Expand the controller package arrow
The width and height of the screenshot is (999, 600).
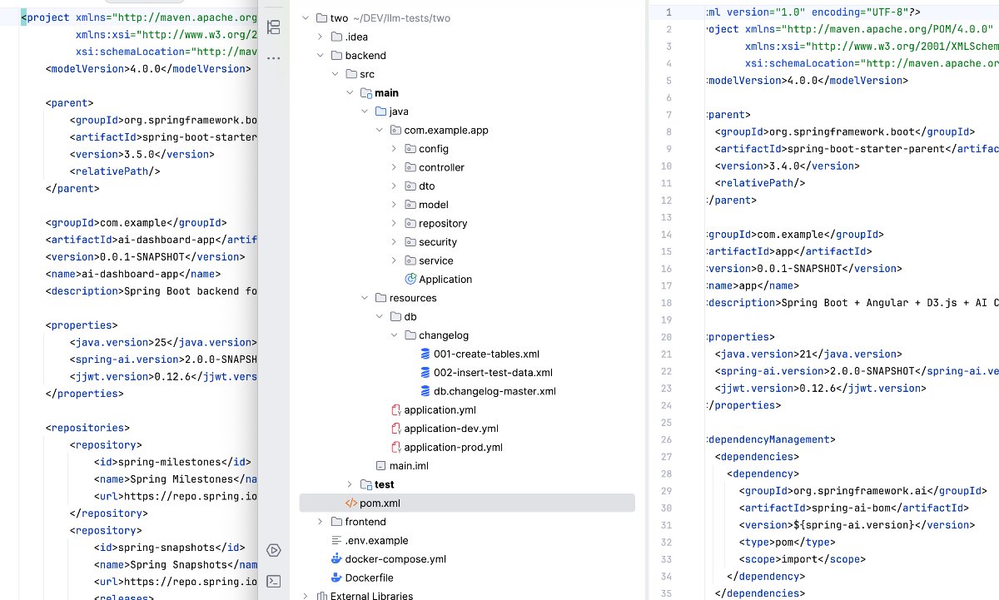point(395,167)
